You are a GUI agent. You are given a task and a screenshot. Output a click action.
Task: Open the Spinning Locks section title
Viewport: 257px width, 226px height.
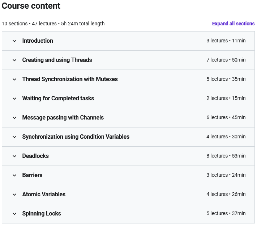[x=42, y=213]
